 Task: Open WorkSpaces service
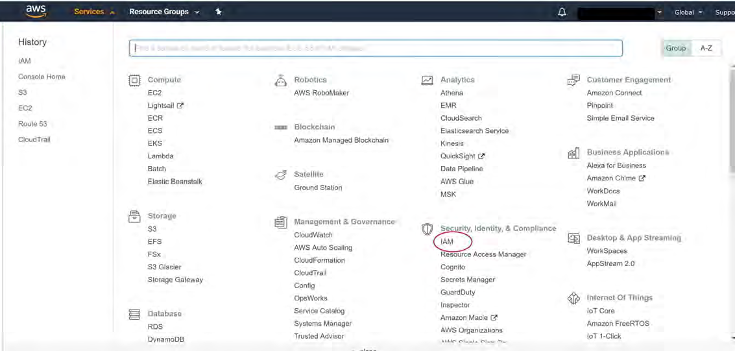(607, 251)
